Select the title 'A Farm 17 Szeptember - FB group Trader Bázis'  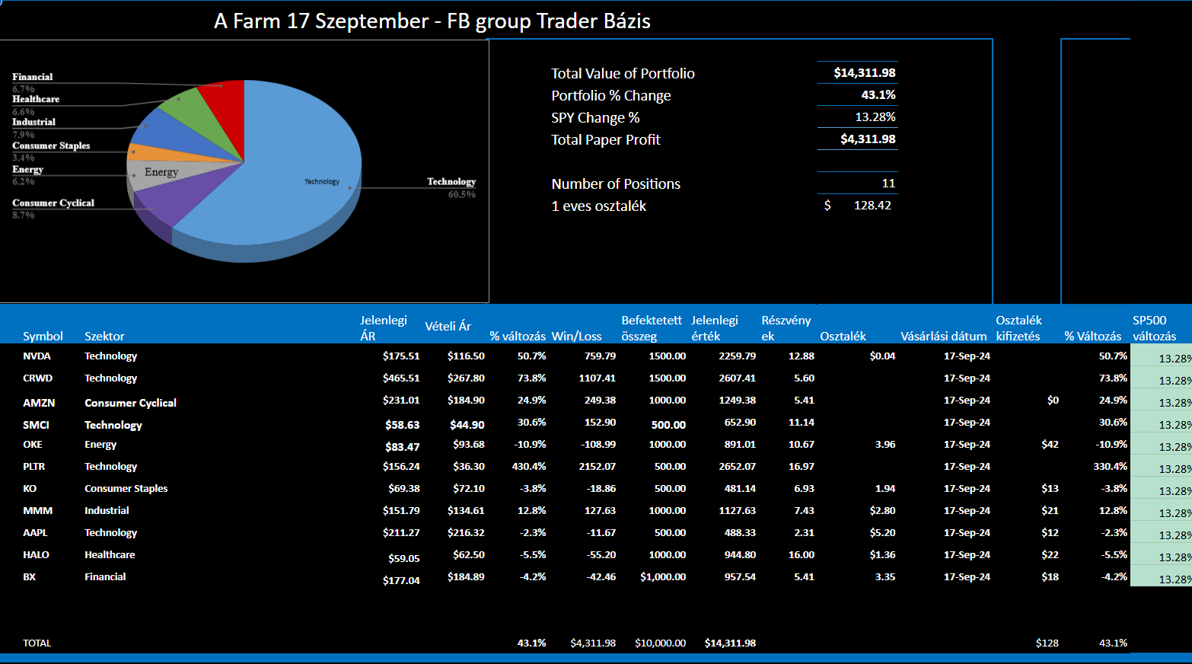[x=432, y=21]
